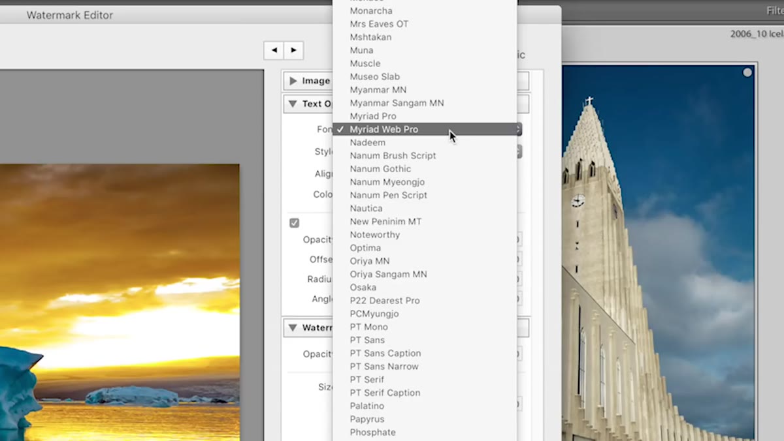
Task: Select Osaka font
Action: click(425, 287)
